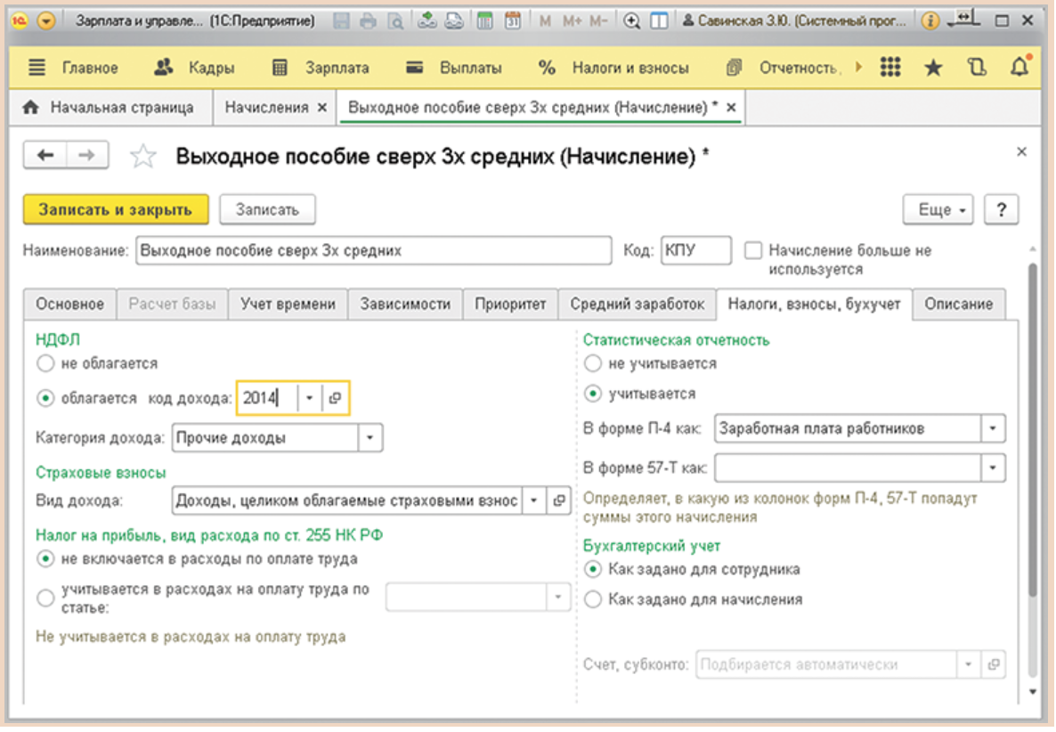The width and height of the screenshot is (1056, 732).
Task: Click the home icon of Начальная страница
Action: coord(31,108)
